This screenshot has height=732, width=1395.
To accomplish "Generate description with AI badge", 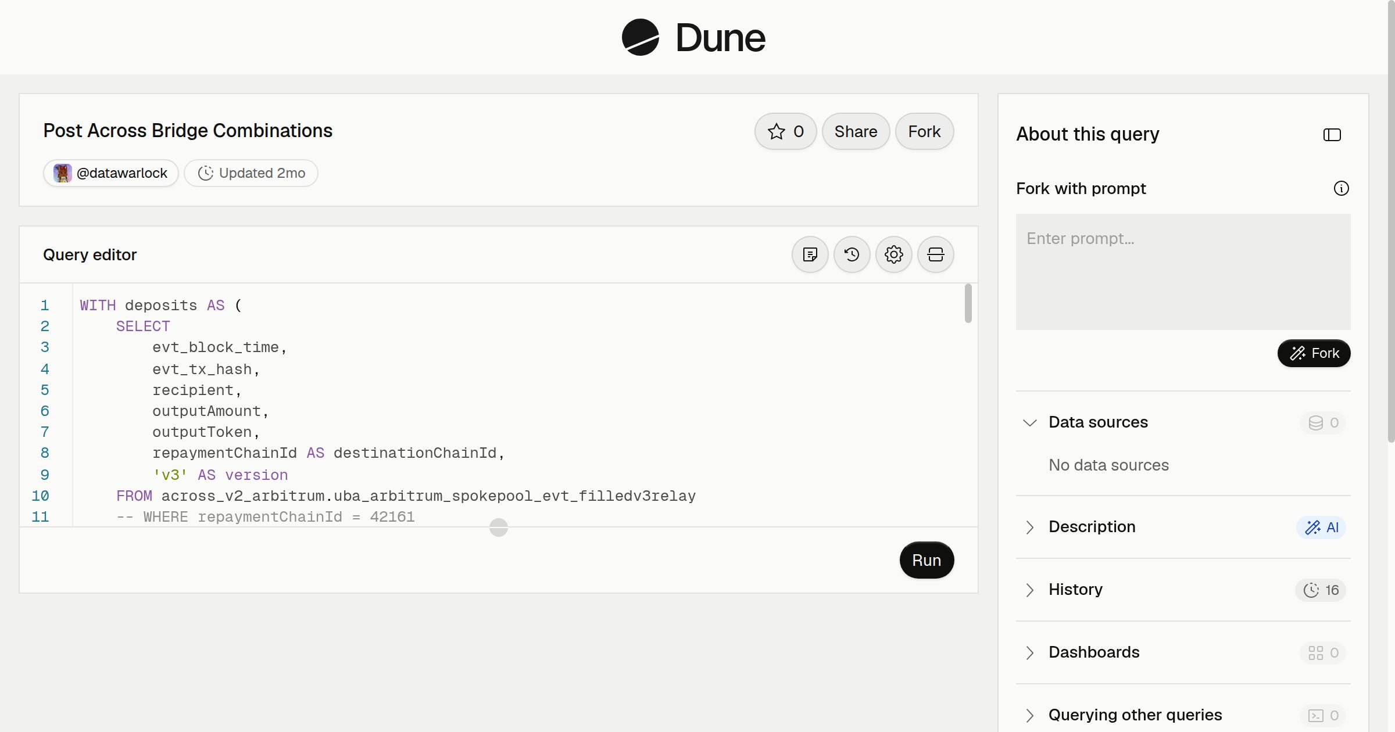I will tap(1321, 527).
